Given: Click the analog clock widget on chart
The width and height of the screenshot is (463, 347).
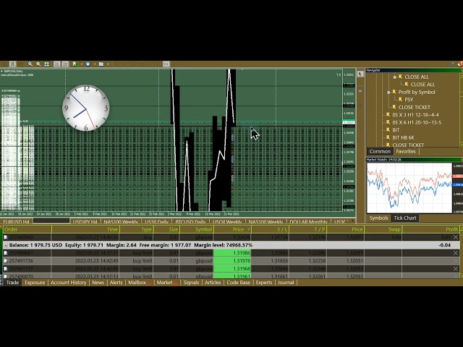Looking at the screenshot, I should click(86, 108).
